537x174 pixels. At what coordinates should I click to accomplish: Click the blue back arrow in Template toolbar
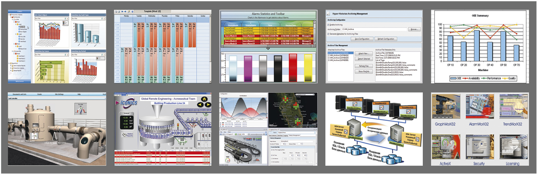[122, 12]
